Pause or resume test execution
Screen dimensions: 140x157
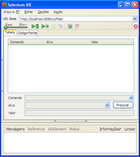tap(54, 26)
